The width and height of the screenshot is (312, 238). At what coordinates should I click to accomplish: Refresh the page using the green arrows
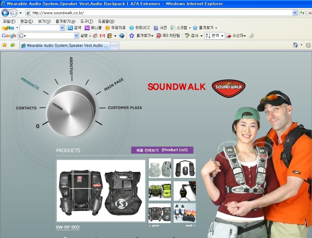click(302, 13)
